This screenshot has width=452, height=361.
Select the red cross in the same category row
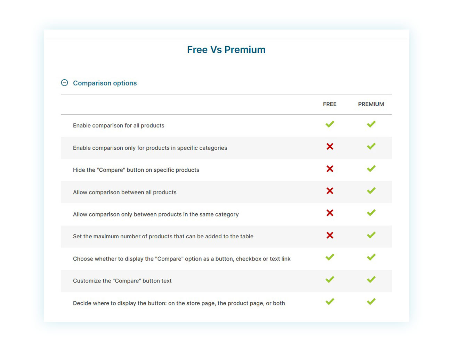coord(330,213)
